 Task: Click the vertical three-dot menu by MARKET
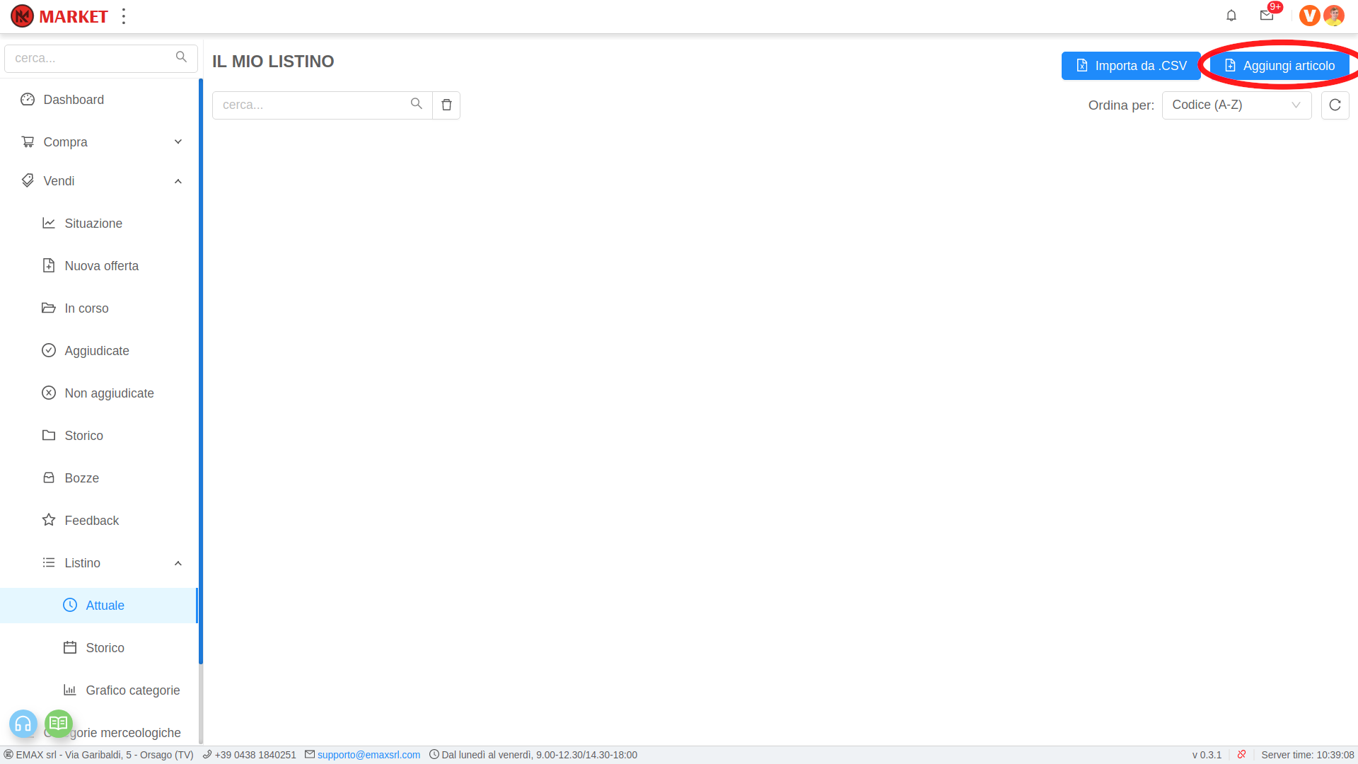pyautogui.click(x=124, y=16)
